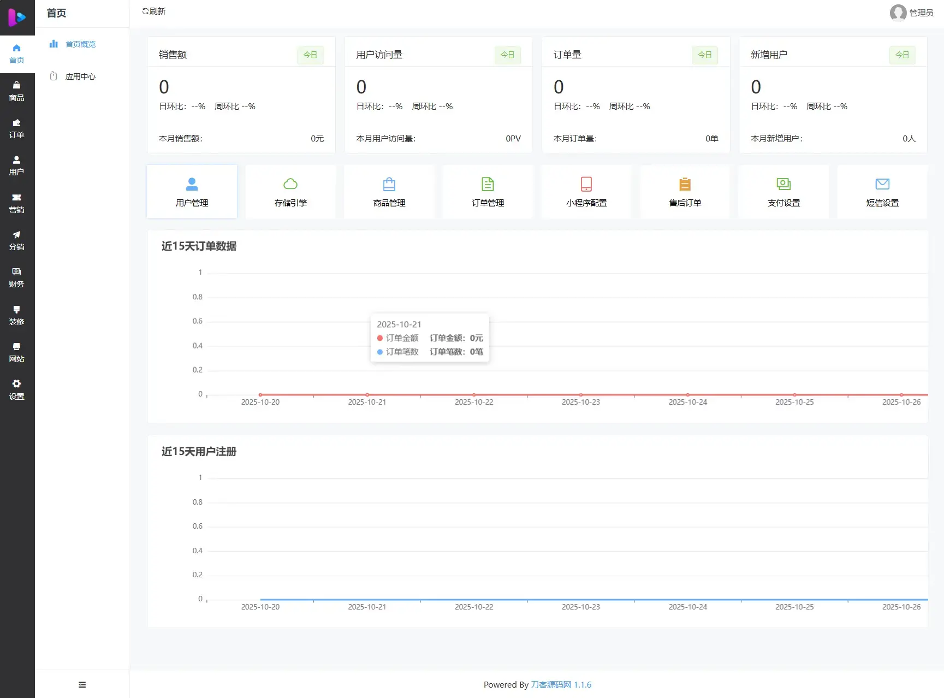
Task: Go to 商品 in left sidebar
Action: (x=16, y=91)
